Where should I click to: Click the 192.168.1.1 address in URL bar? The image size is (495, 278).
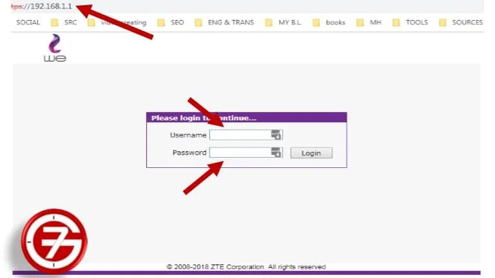pyautogui.click(x=51, y=6)
